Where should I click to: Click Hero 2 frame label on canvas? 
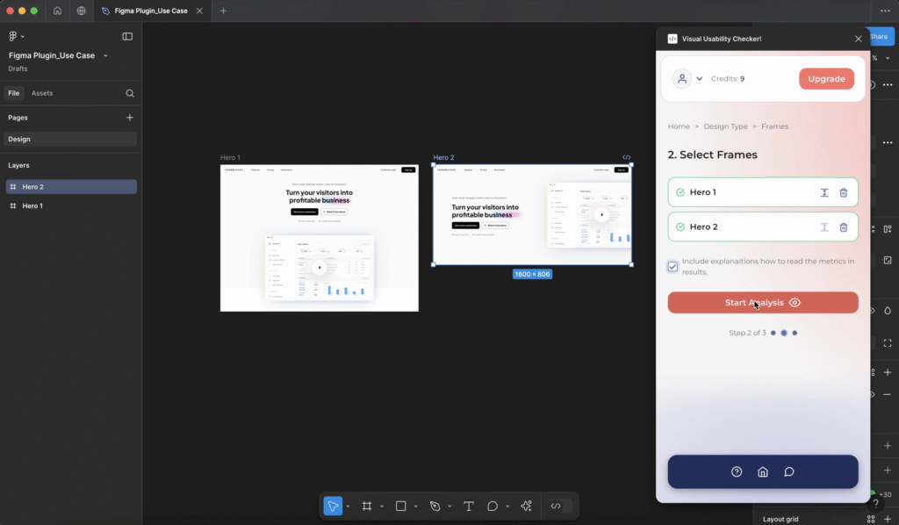(443, 158)
